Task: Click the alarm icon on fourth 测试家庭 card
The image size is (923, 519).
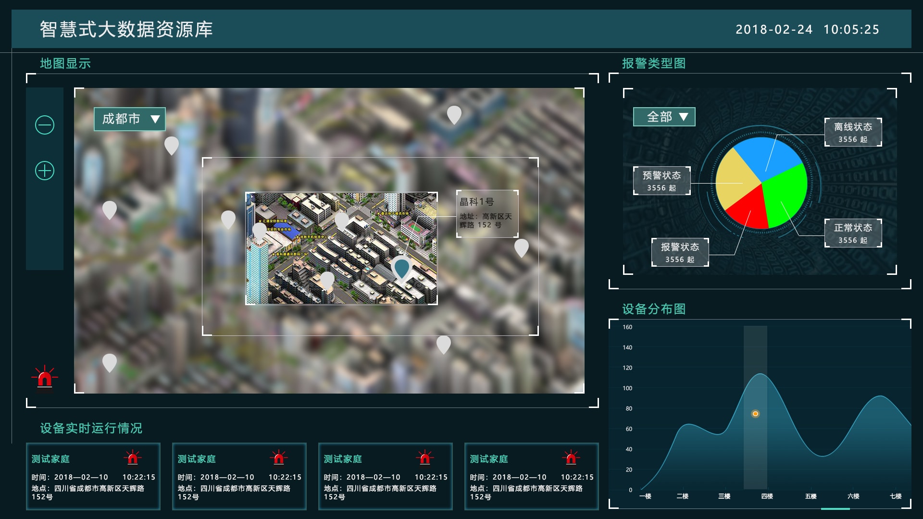Action: (571, 457)
